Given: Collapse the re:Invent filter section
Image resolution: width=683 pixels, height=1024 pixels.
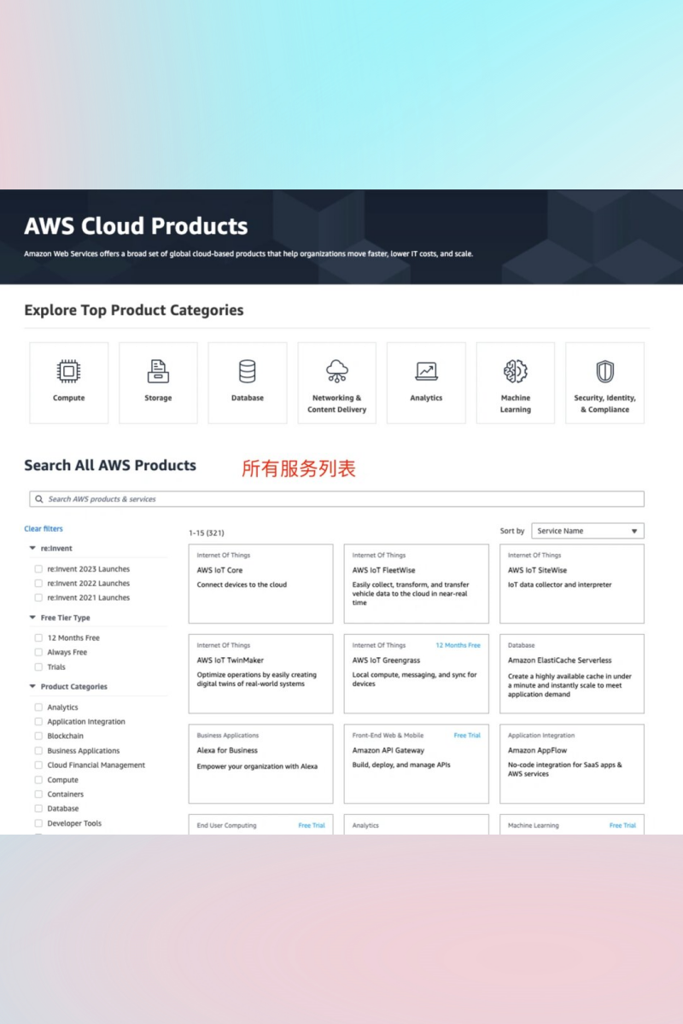Looking at the screenshot, I should click(32, 549).
